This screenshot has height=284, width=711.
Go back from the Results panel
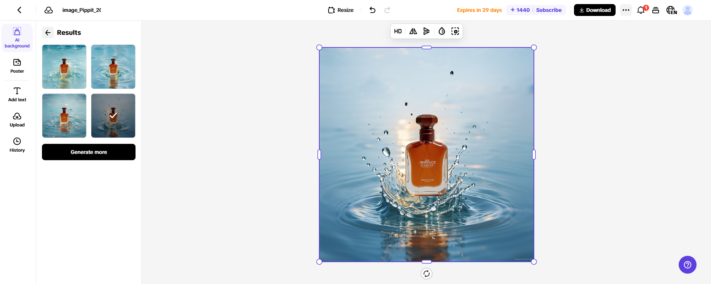(48, 33)
